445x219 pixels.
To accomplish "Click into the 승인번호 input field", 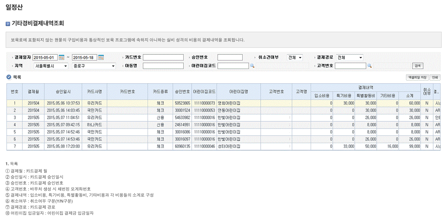I will pos(230,58).
